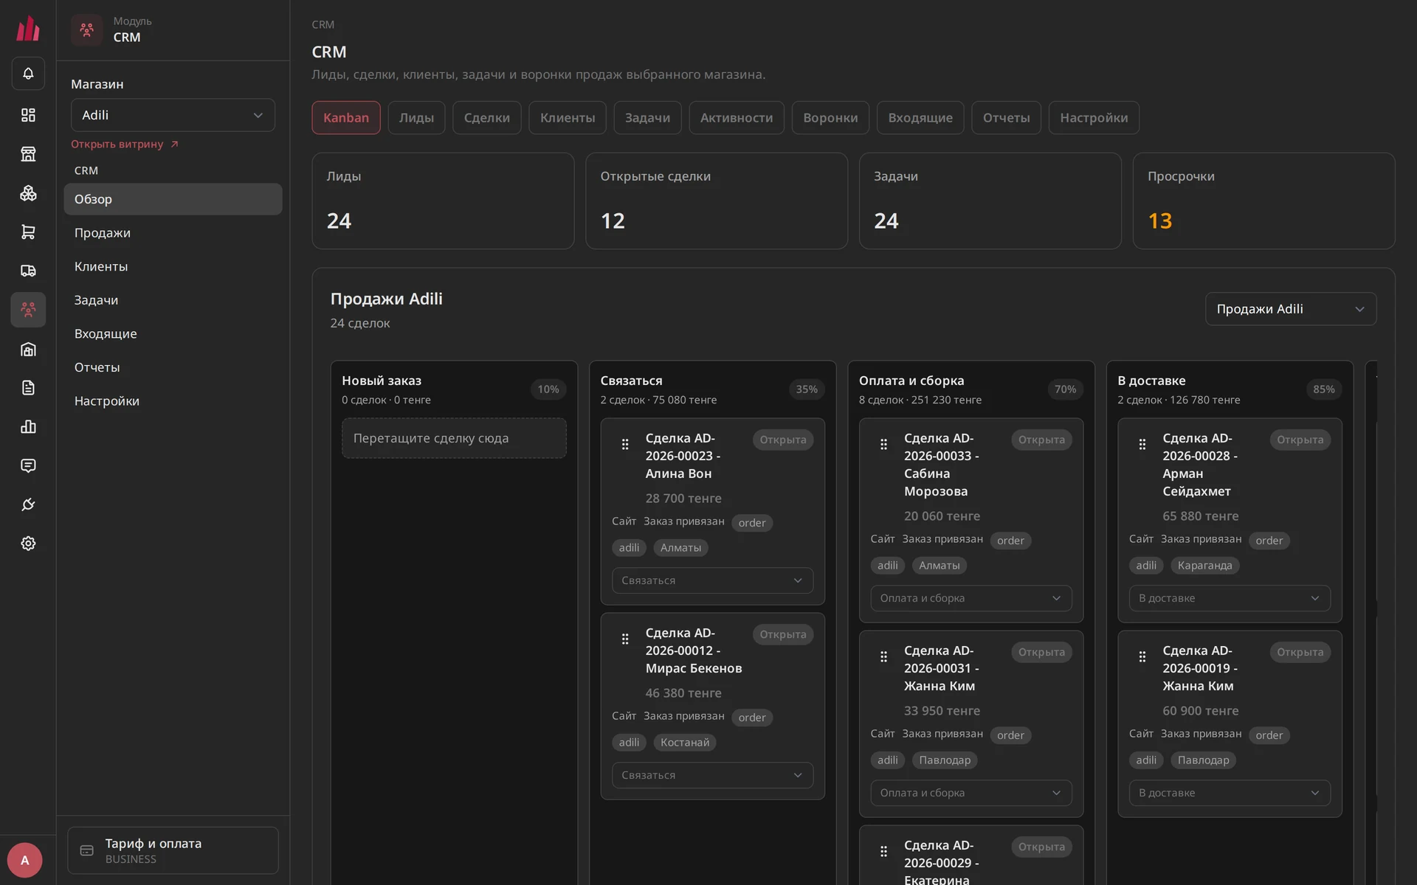Open the user avatar labeled A
Viewport: 1417px width, 885px height.
coord(25,860)
